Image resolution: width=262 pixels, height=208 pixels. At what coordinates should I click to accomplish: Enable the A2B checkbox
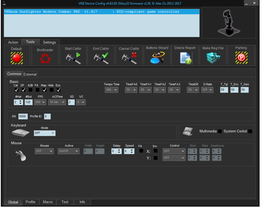[31, 90]
